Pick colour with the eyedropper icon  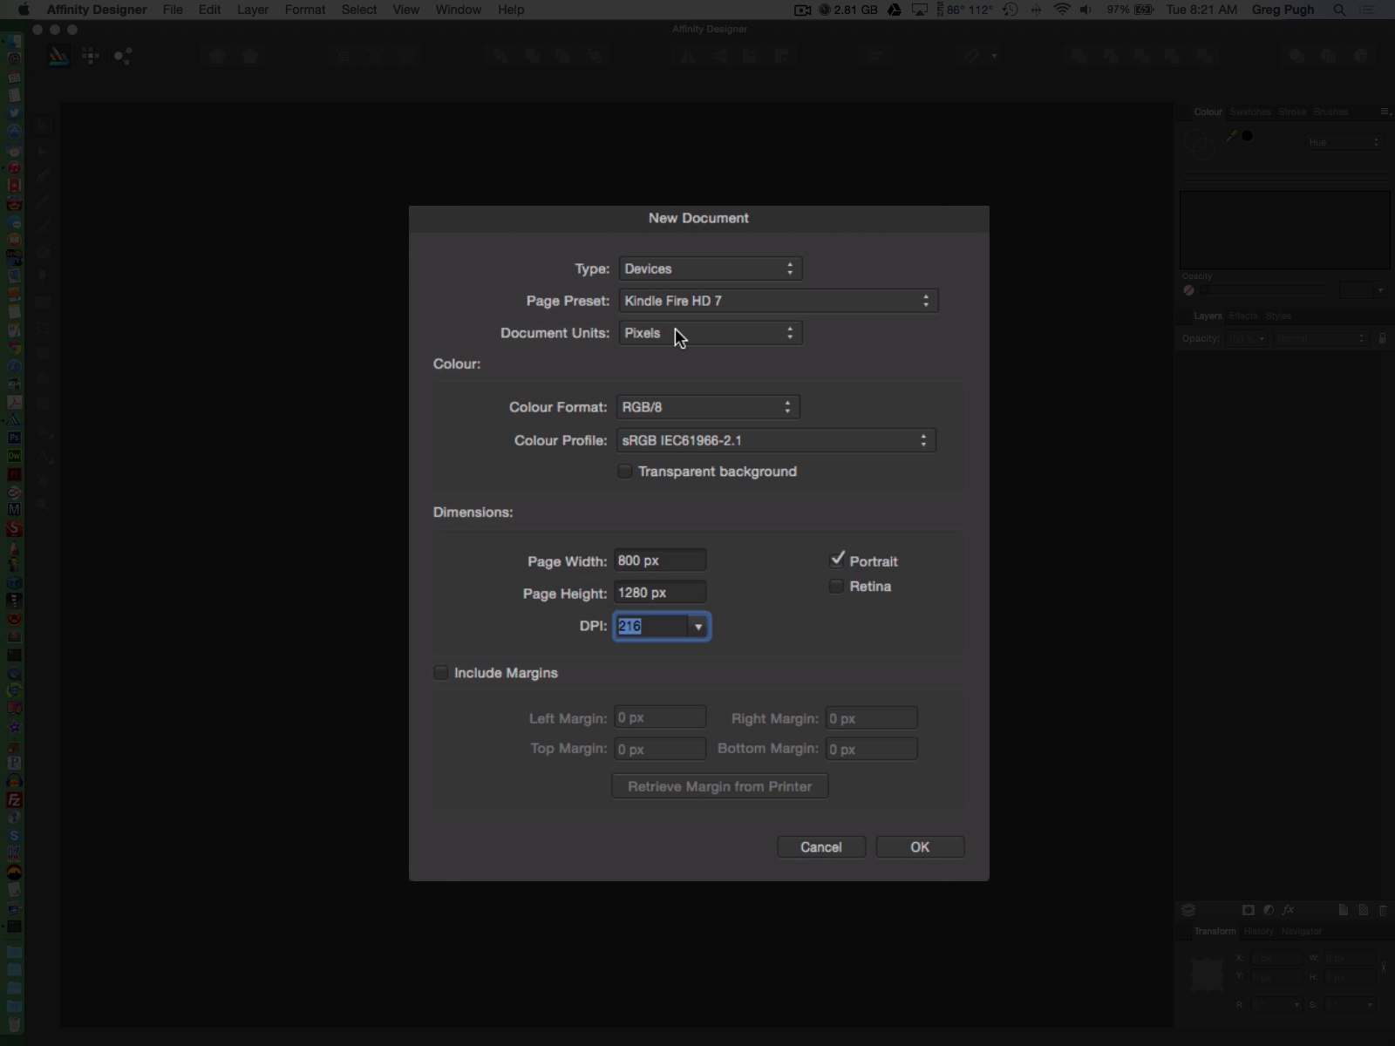1231,136
